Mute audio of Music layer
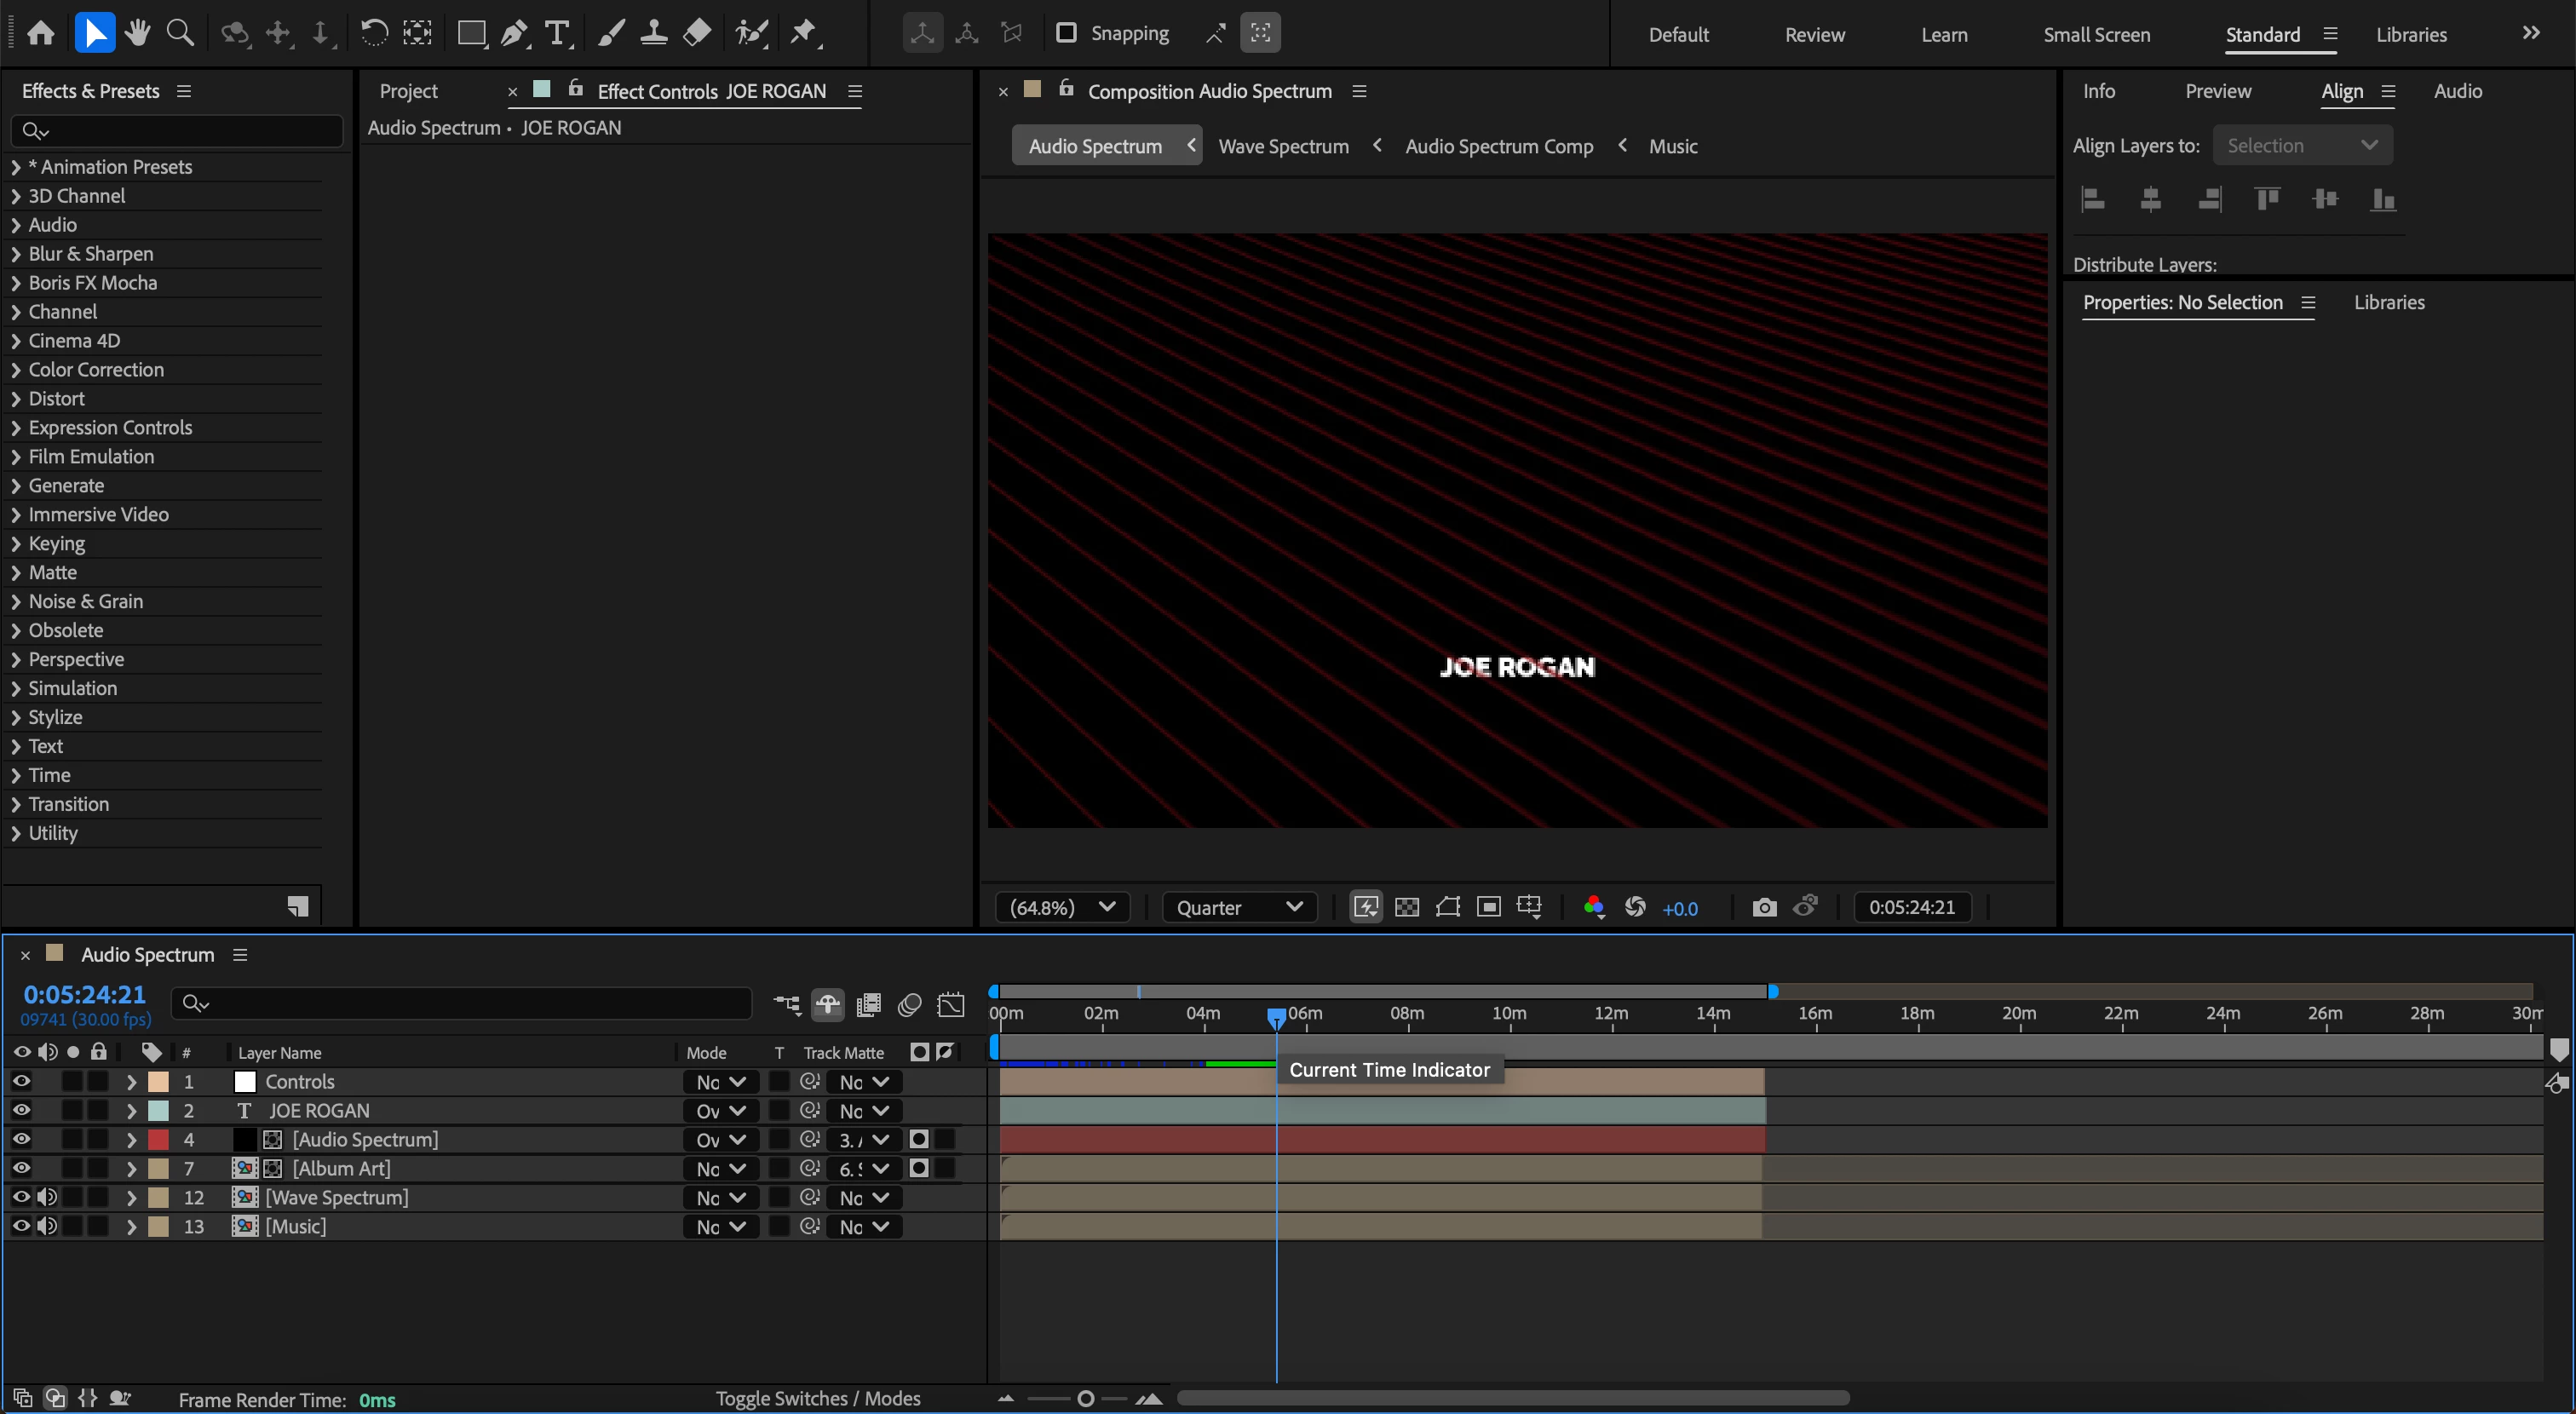 (47, 1226)
